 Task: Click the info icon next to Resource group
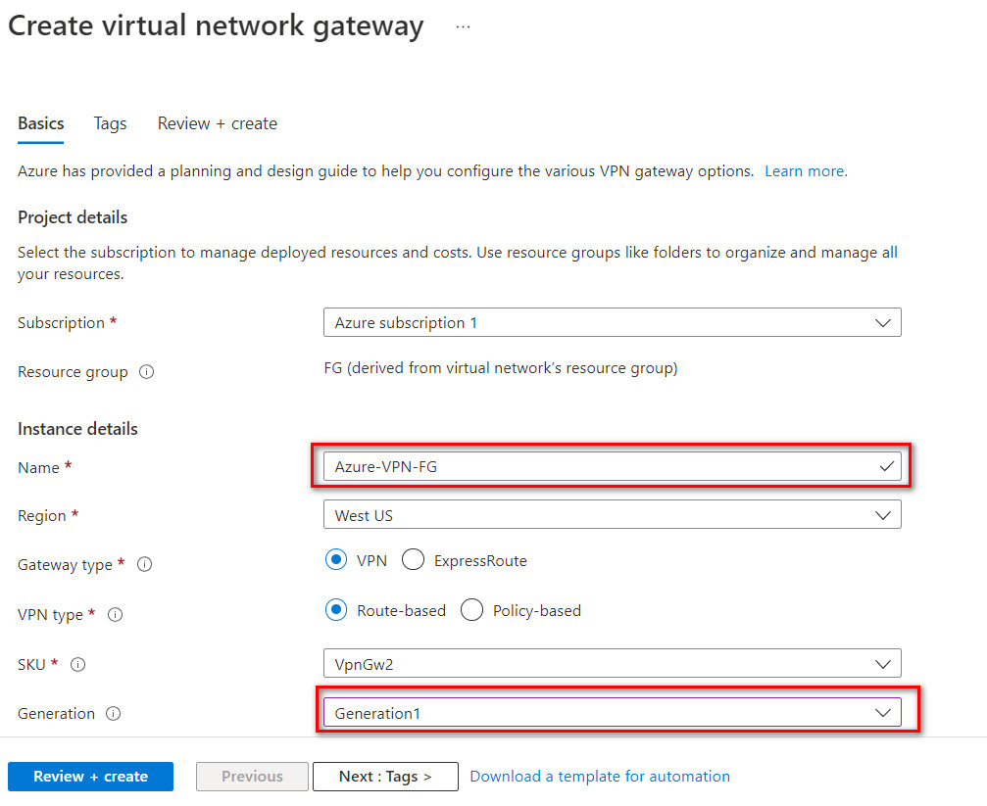pyautogui.click(x=145, y=372)
